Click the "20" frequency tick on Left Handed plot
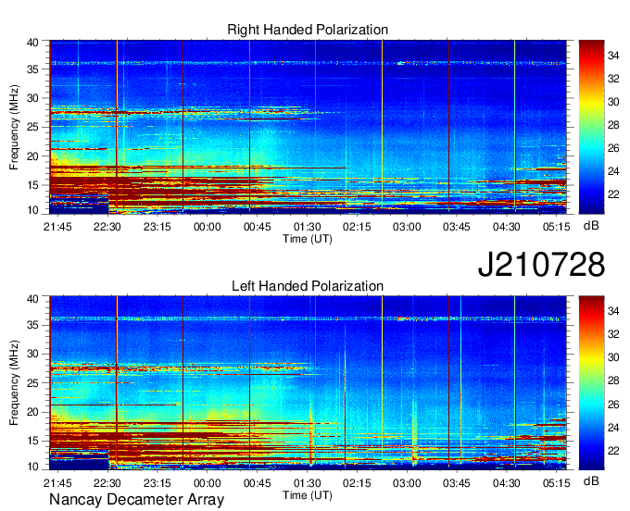 pyautogui.click(x=32, y=412)
